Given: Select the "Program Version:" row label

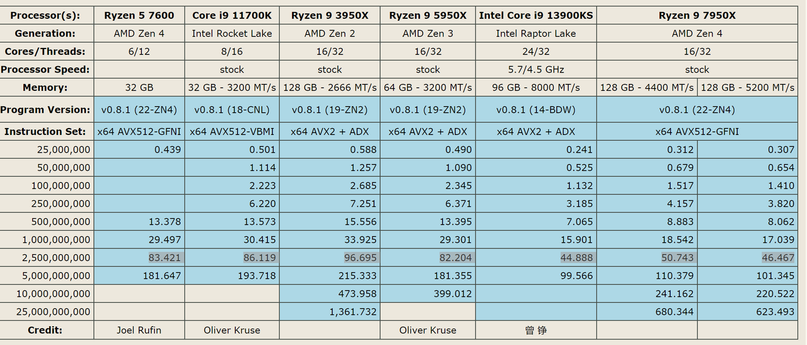Looking at the screenshot, I should coord(45,109).
